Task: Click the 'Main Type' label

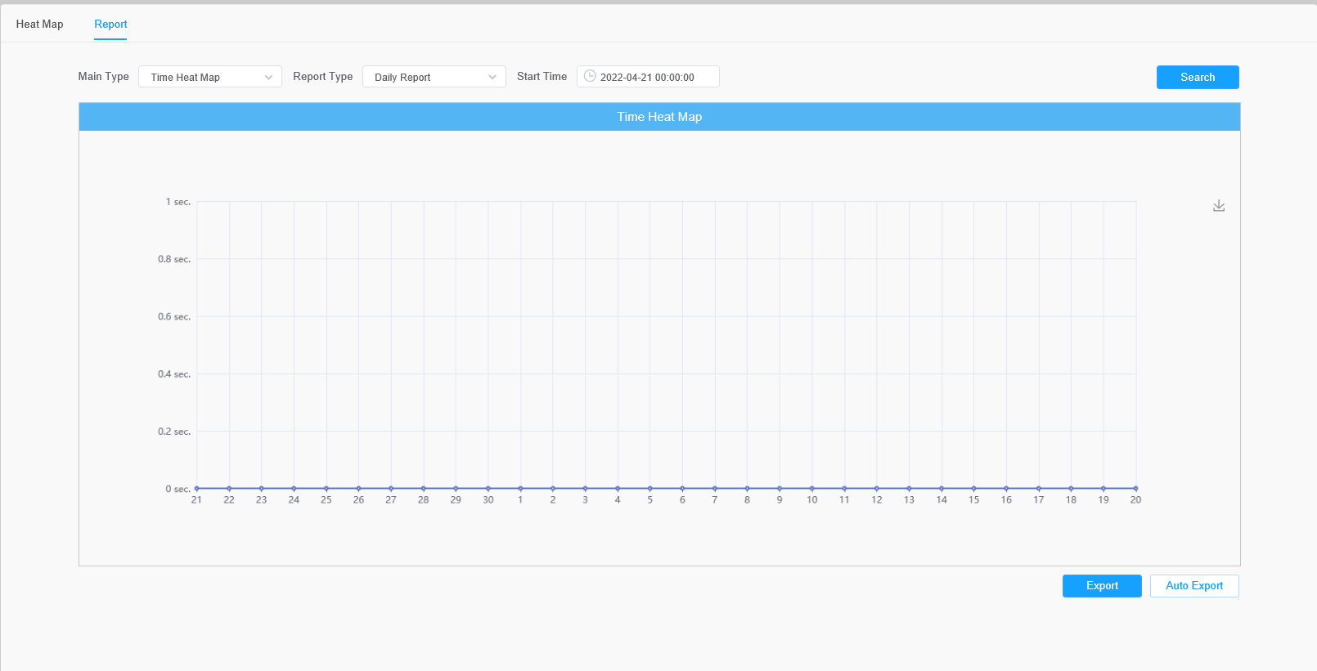Action: pos(103,77)
